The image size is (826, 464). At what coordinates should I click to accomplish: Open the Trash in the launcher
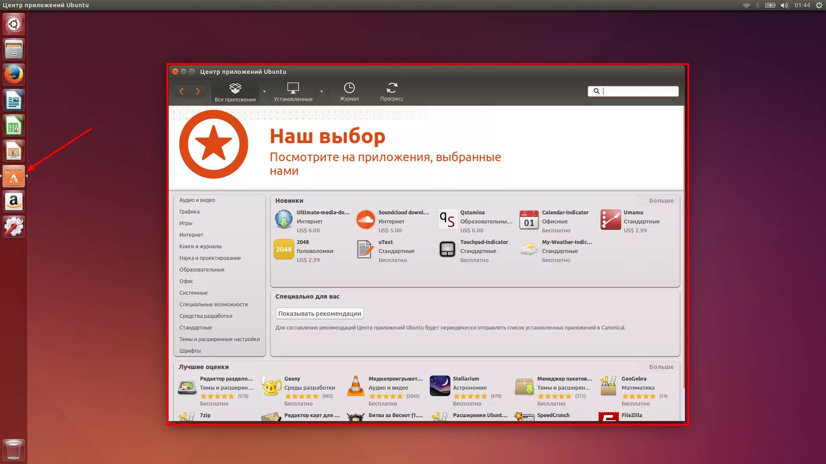click(14, 450)
